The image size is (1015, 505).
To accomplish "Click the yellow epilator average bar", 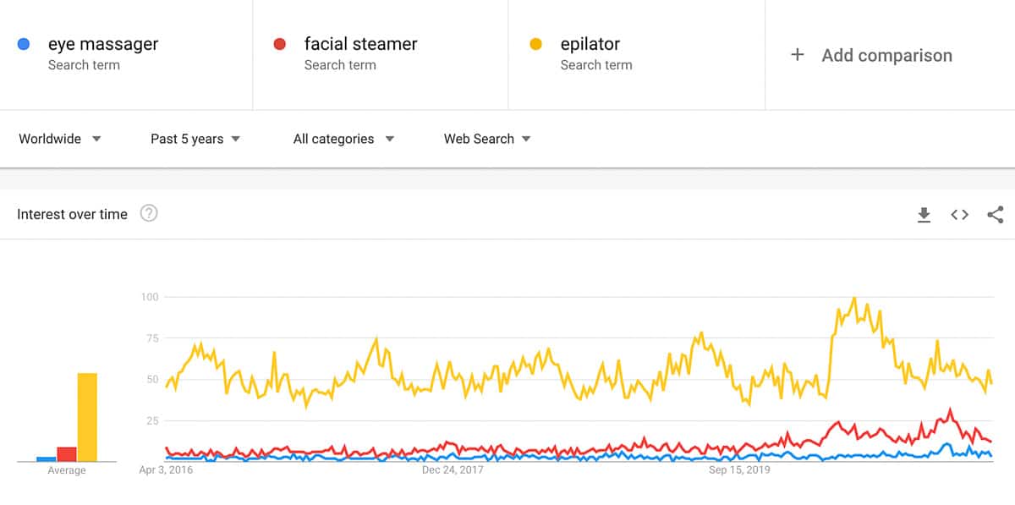I will (x=87, y=417).
